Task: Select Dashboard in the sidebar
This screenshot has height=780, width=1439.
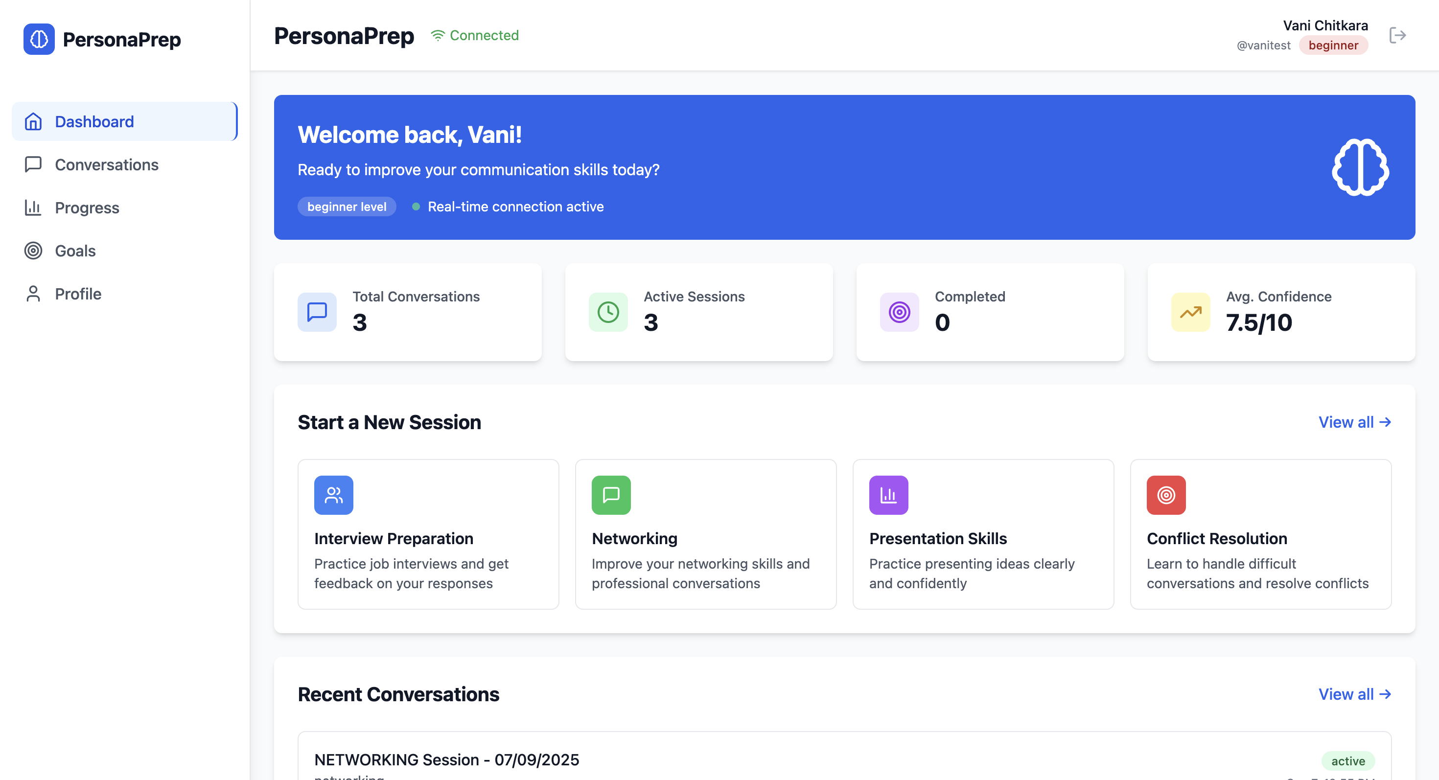Action: coord(94,122)
